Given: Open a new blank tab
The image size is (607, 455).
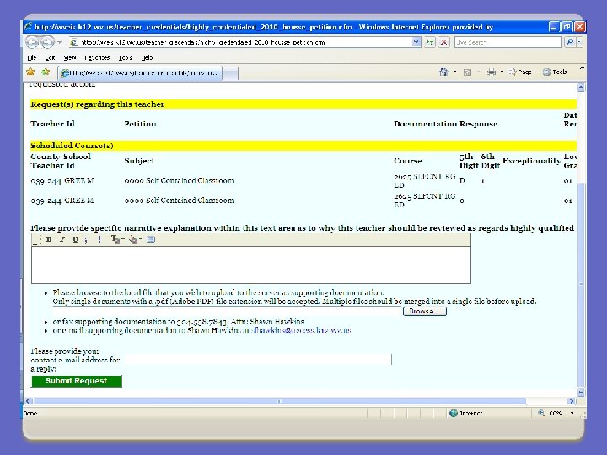Looking at the screenshot, I should point(231,73).
